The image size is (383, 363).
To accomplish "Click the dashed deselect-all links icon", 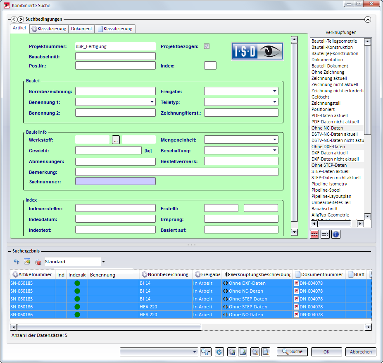I will [x=325, y=234].
